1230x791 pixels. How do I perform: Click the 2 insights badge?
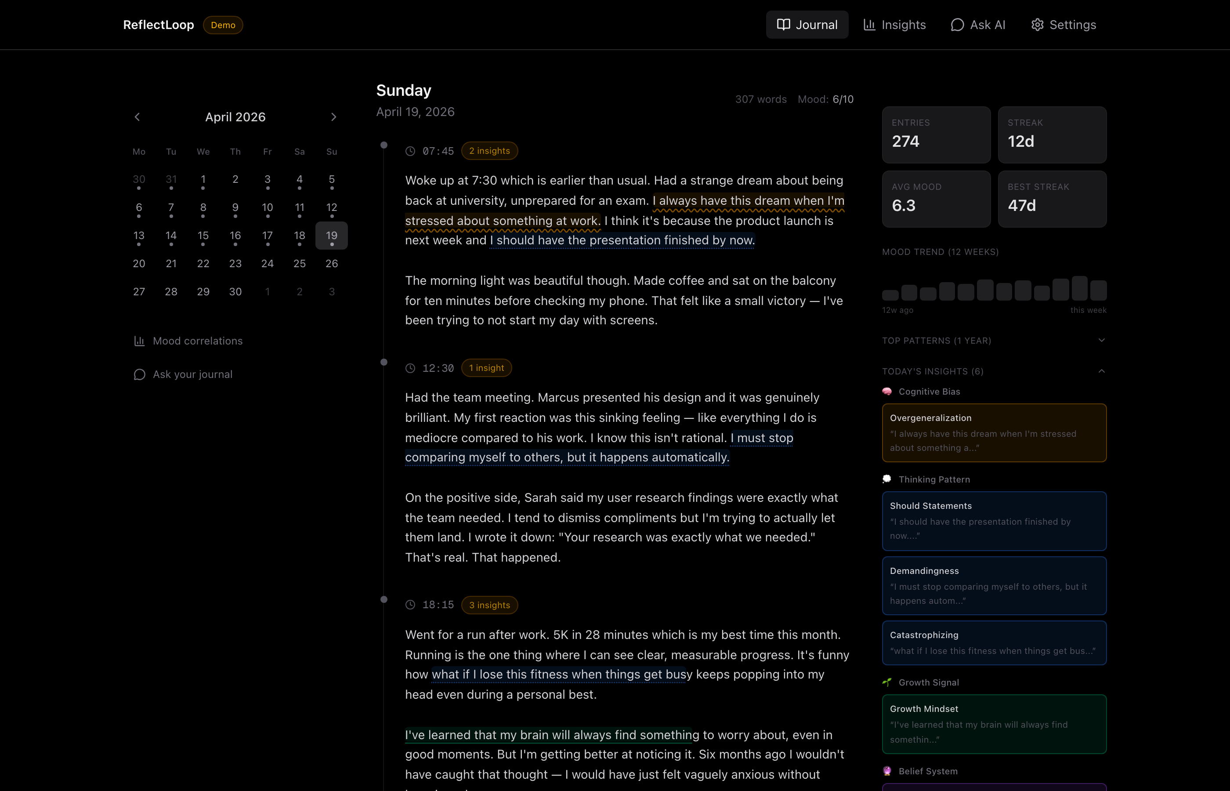pos(489,151)
